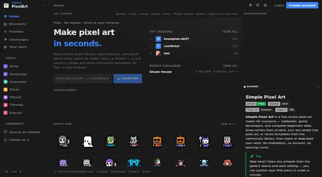
Task: Click creator lam's avatar picture
Action: [158, 54]
